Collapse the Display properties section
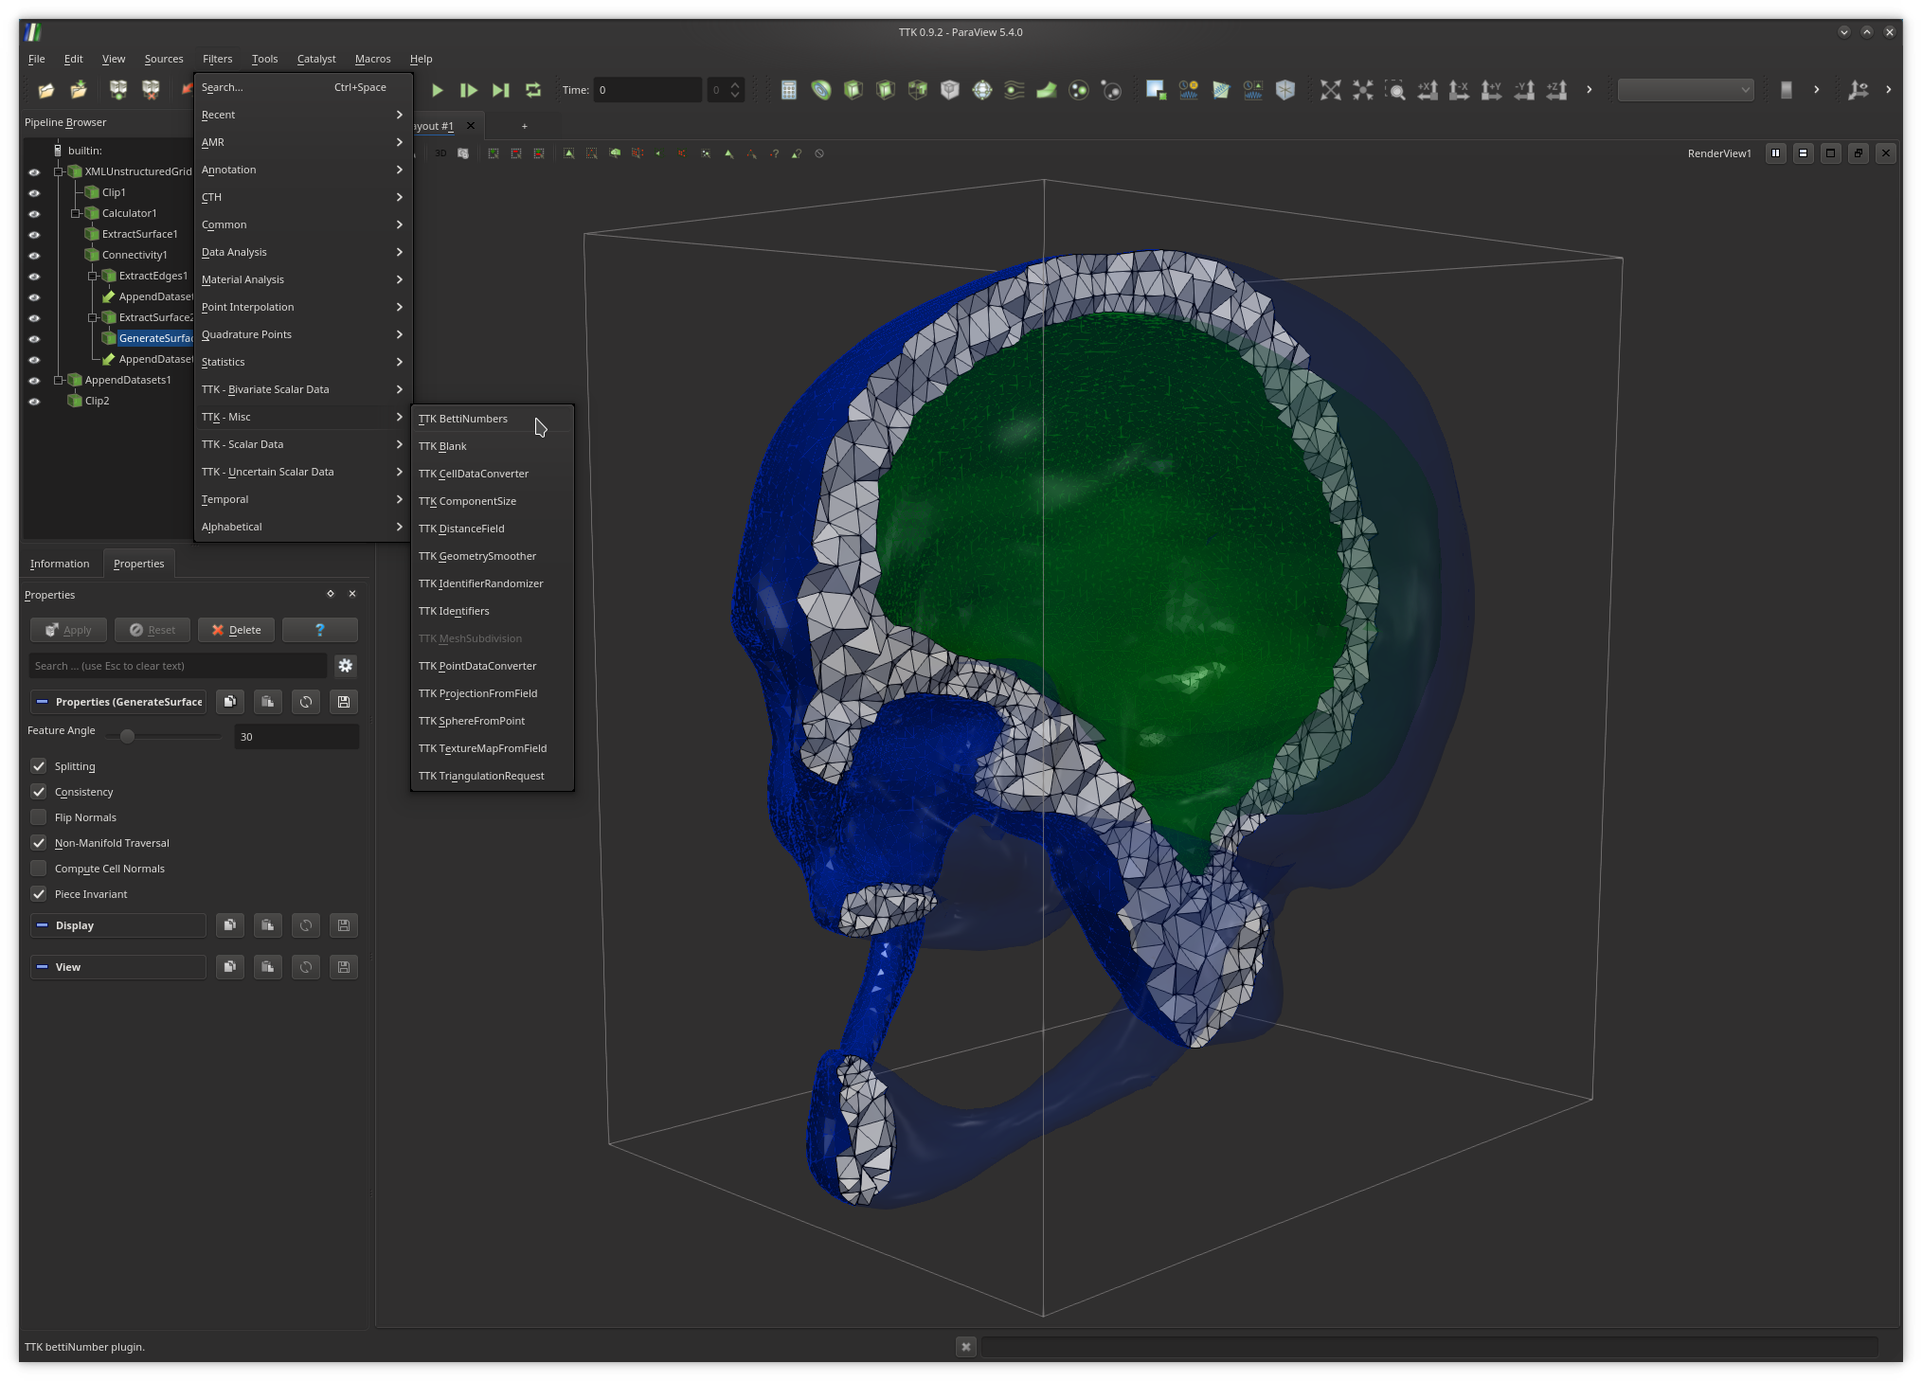Screen dimensions: 1922x1381 42,925
